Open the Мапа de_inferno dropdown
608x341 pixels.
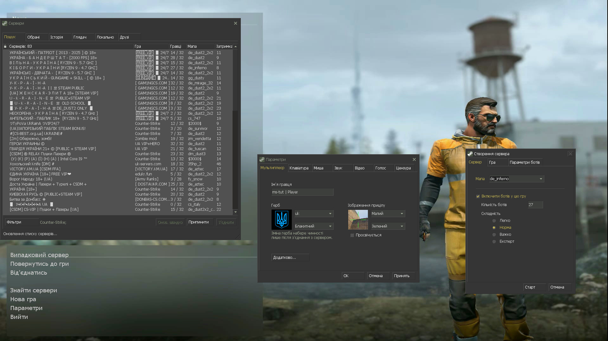[516, 179]
